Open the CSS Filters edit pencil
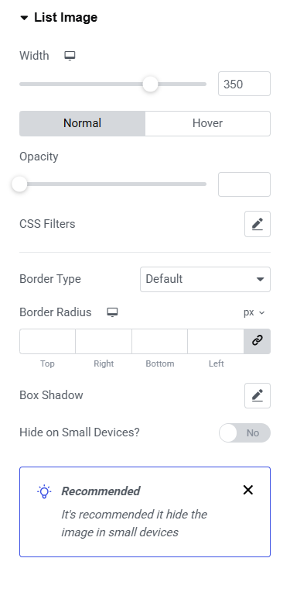Viewport: 290px width, 596px height. click(x=258, y=224)
